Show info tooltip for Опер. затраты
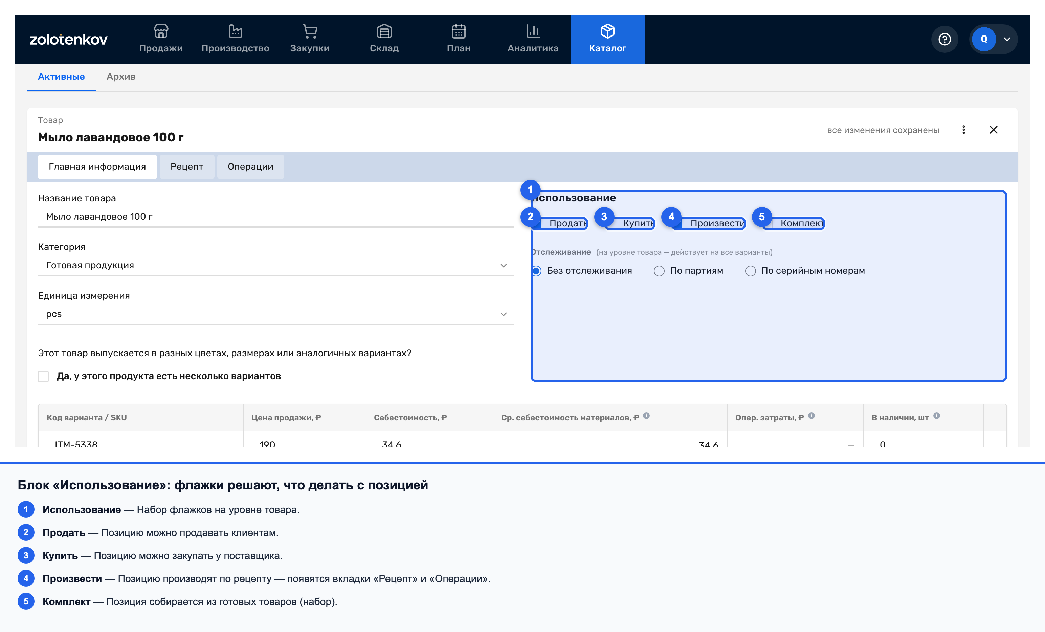The image size is (1045, 632). tap(811, 416)
